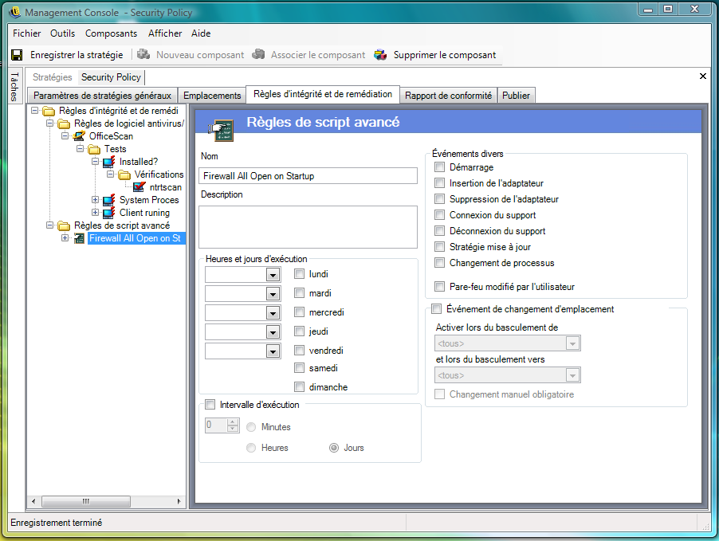719x541 pixels.
Task: Open the Tâches side panel
Action: tap(14, 87)
